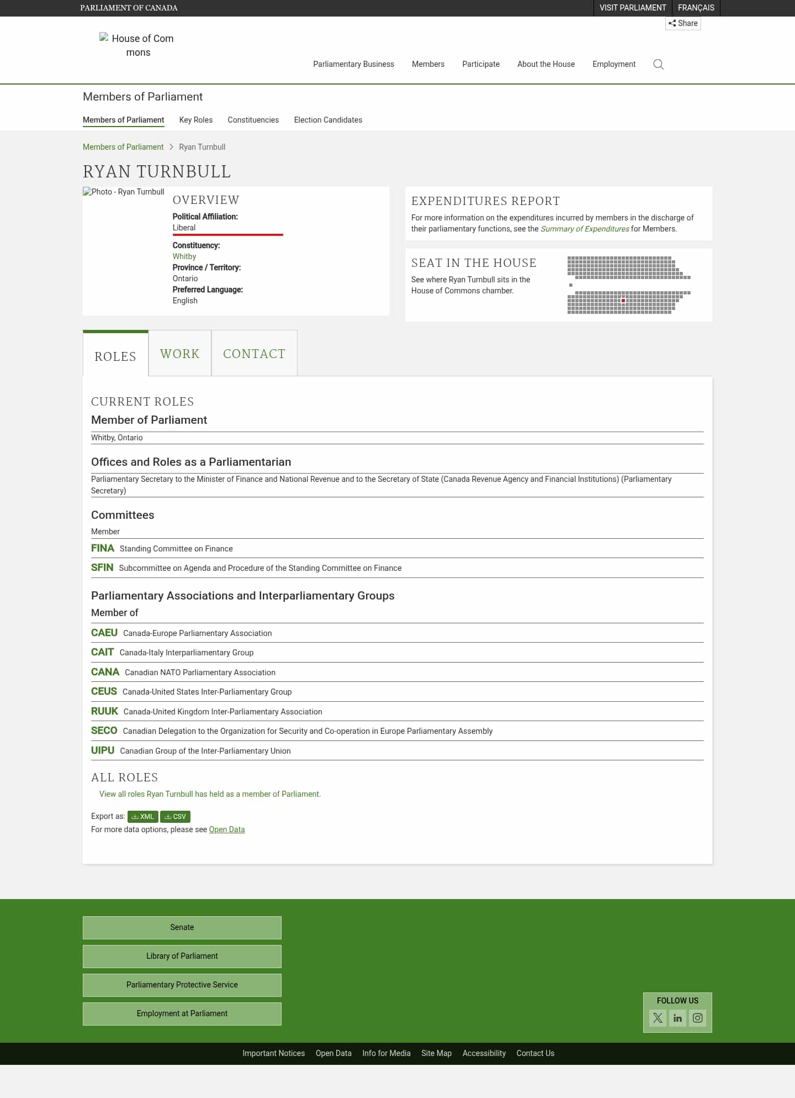Switch to the Contact tab

(255, 354)
